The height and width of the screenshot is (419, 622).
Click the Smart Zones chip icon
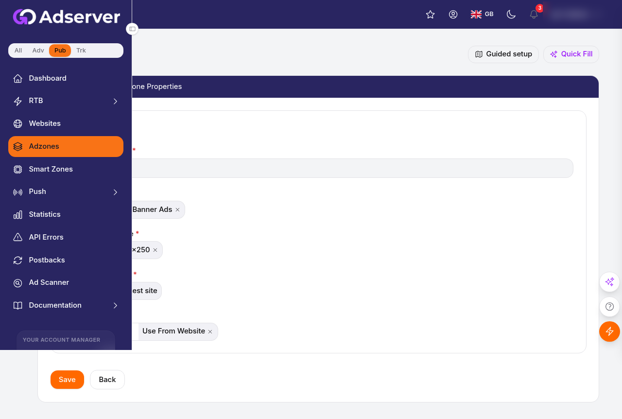click(18, 169)
